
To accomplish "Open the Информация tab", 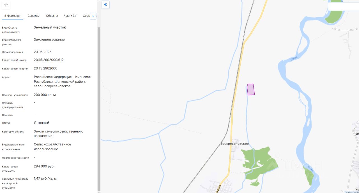I will [12, 16].
